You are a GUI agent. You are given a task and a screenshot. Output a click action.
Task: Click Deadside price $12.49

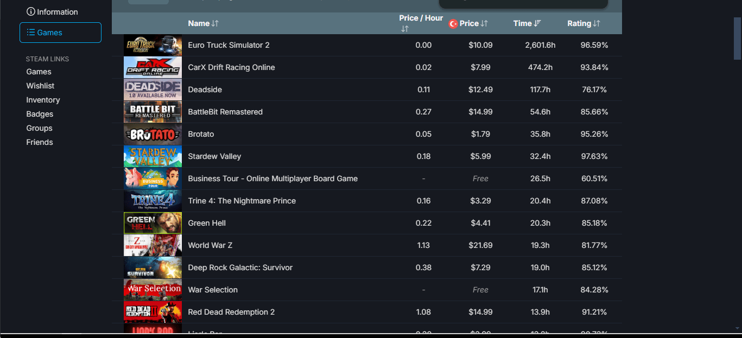click(x=480, y=90)
